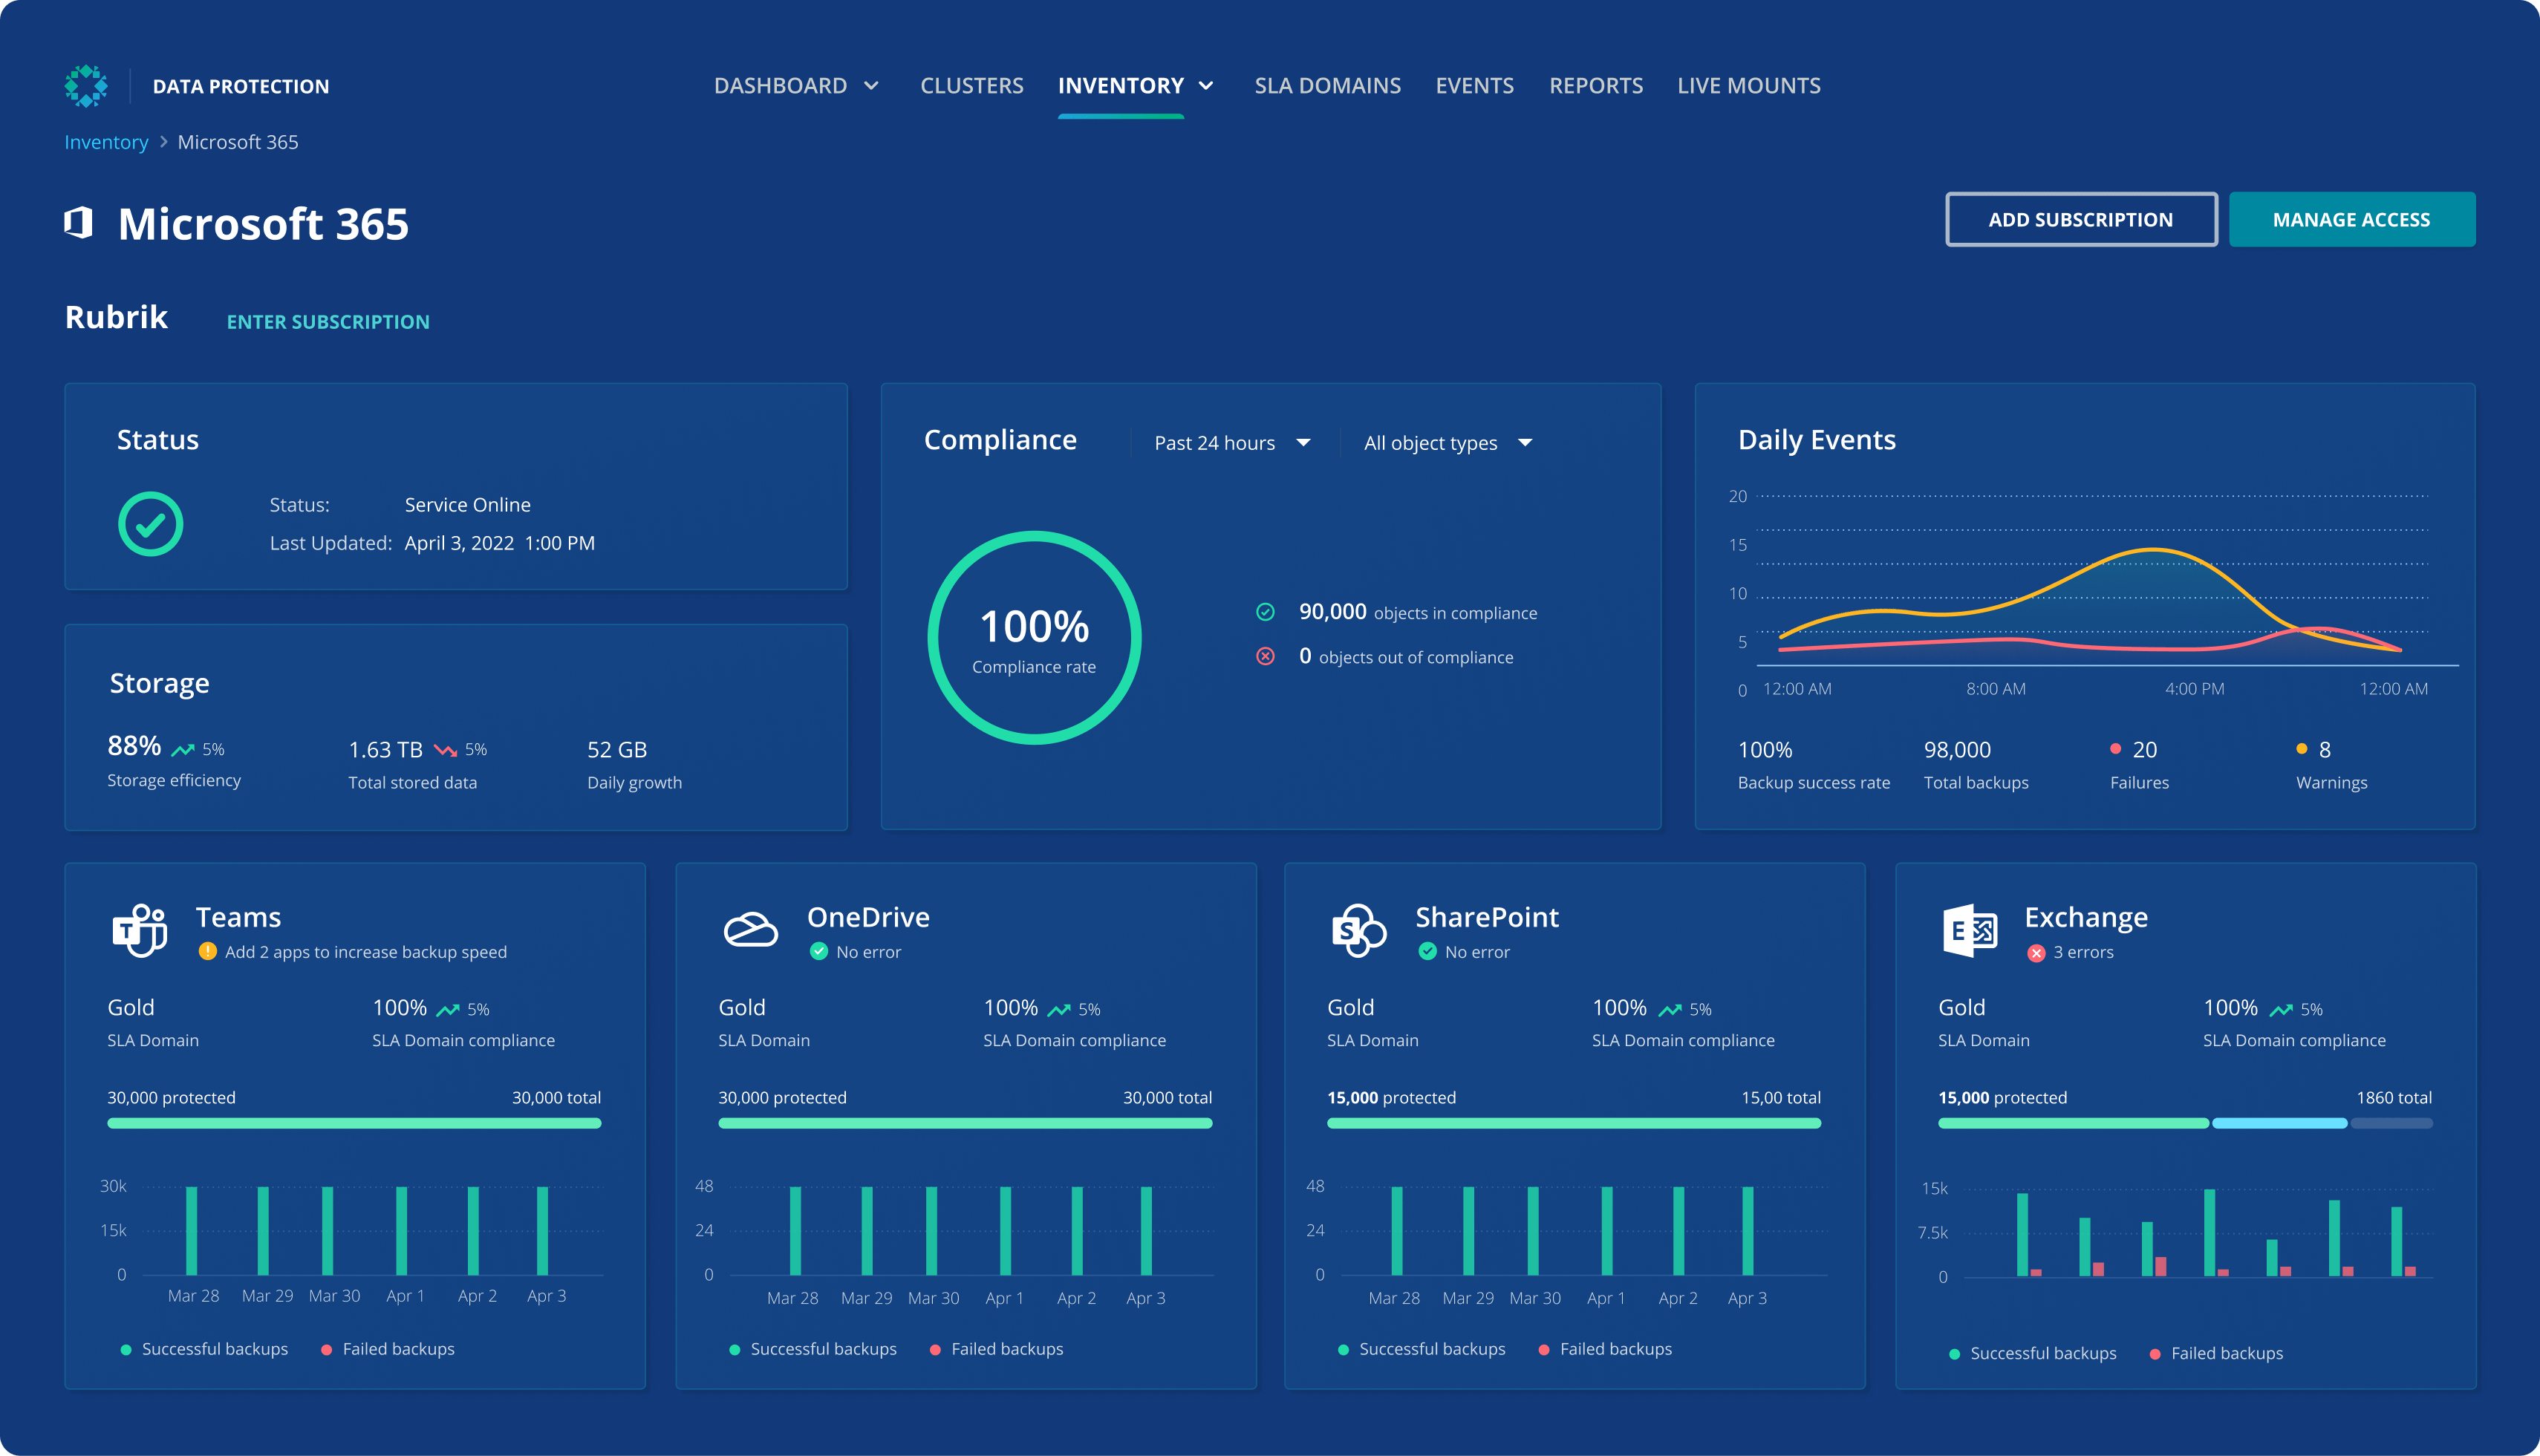The height and width of the screenshot is (1456, 2540).
Task: Click the '98,000' Total backups value
Action: pos(1957,749)
